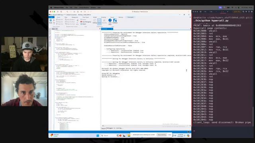The image size is (255, 143).
Task: Open the Model ribbon tab
Action: coord(95,17)
